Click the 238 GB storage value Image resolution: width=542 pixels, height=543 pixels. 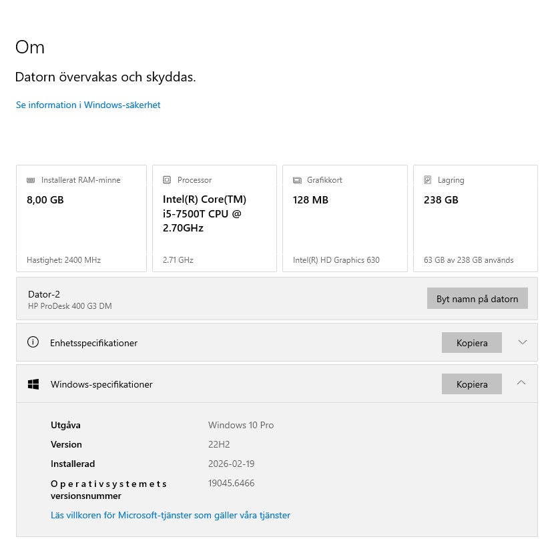[x=441, y=200]
